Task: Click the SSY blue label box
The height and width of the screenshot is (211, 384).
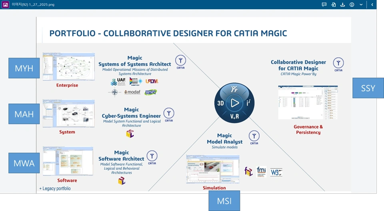Action: coord(368,88)
